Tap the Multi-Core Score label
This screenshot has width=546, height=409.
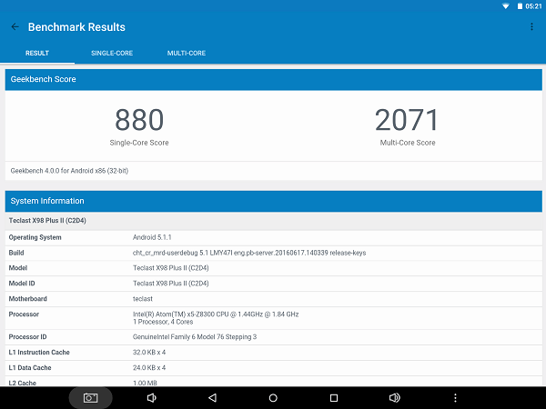coord(408,143)
